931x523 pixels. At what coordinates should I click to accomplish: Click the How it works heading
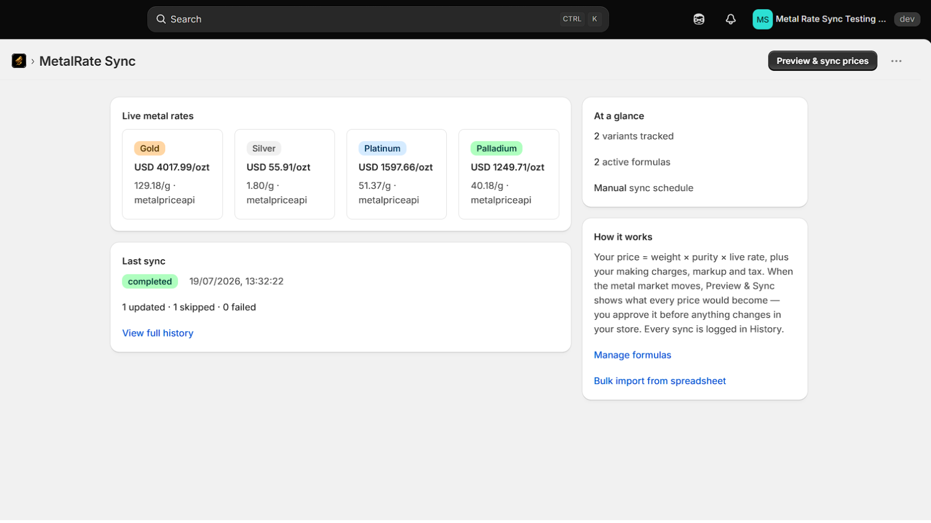click(623, 237)
